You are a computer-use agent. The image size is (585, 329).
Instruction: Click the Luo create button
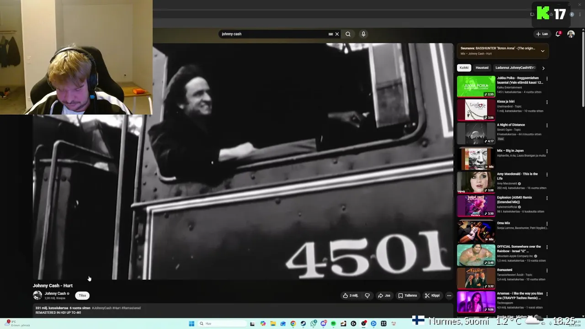pos(542,34)
